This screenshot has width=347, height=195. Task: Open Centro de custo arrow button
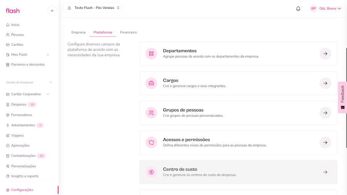click(x=325, y=172)
